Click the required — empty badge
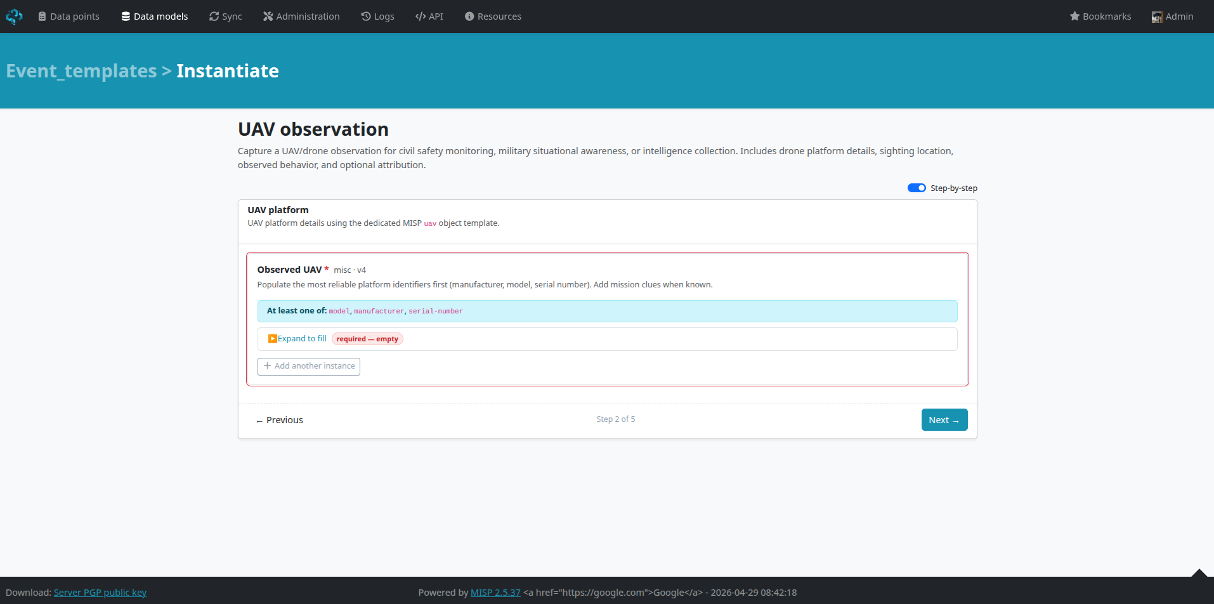The image size is (1214, 604). click(367, 339)
